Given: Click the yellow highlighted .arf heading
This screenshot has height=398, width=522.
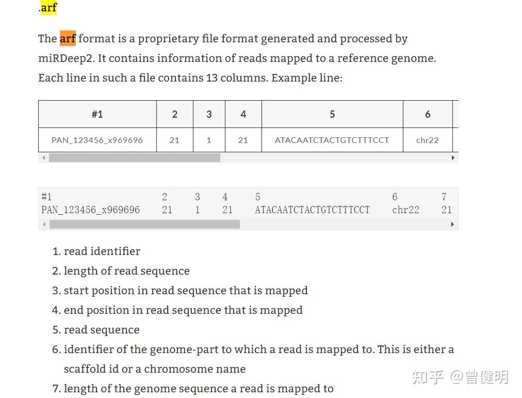Looking at the screenshot, I should (x=48, y=8).
